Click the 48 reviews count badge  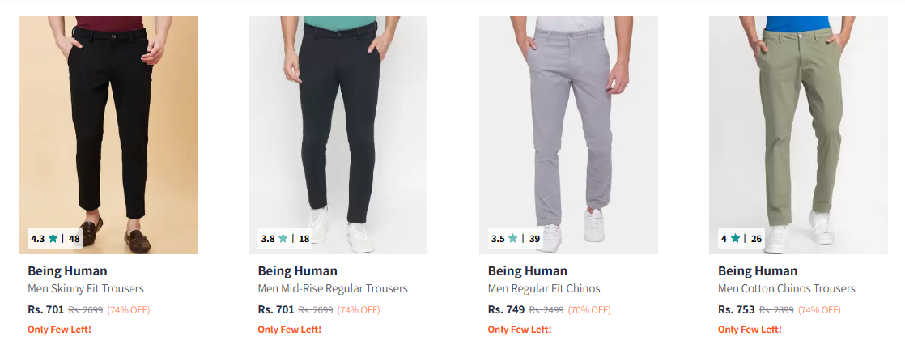click(x=74, y=239)
